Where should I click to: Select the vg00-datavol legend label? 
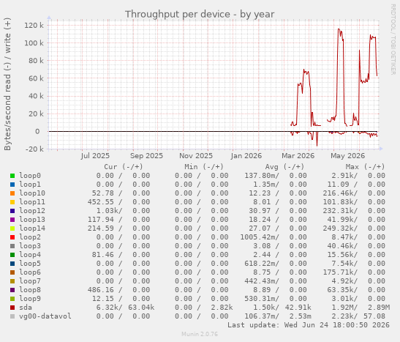pyautogui.click(x=45, y=316)
